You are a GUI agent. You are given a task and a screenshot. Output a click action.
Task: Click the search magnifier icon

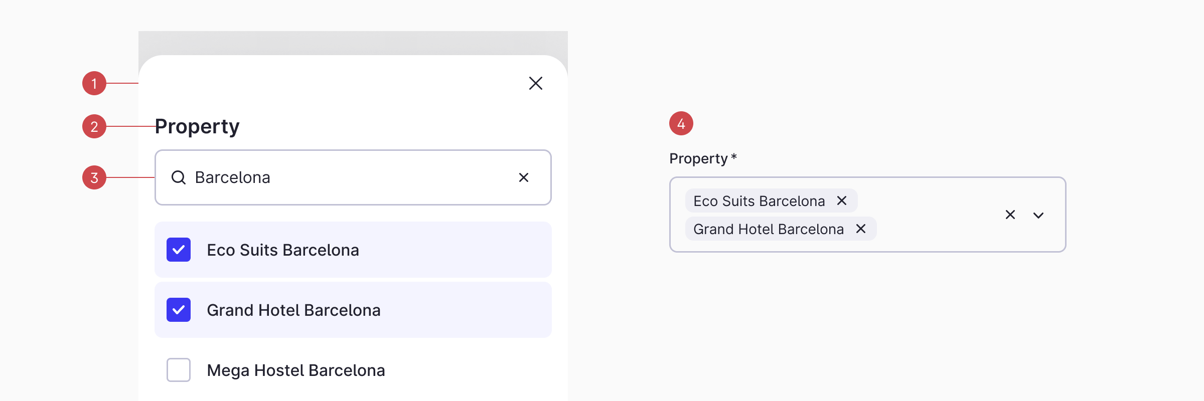(x=179, y=177)
